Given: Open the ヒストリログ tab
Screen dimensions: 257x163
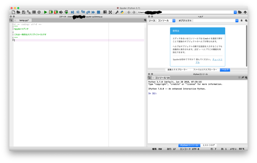Looking at the screenshot, I should [x=209, y=145].
